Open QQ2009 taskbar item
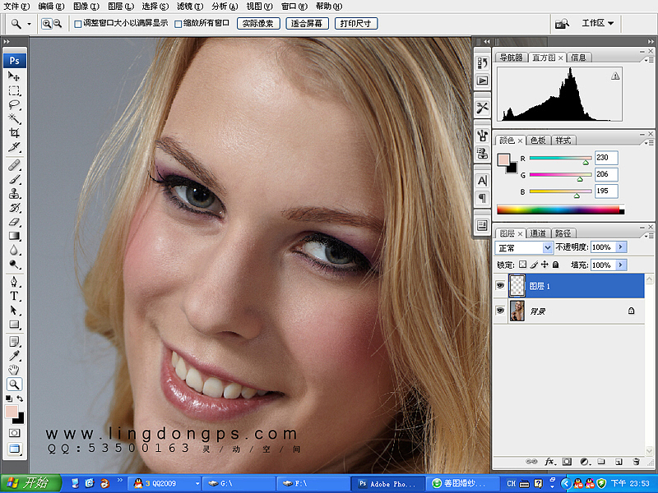Image resolution: width=658 pixels, height=493 pixels. click(x=164, y=484)
